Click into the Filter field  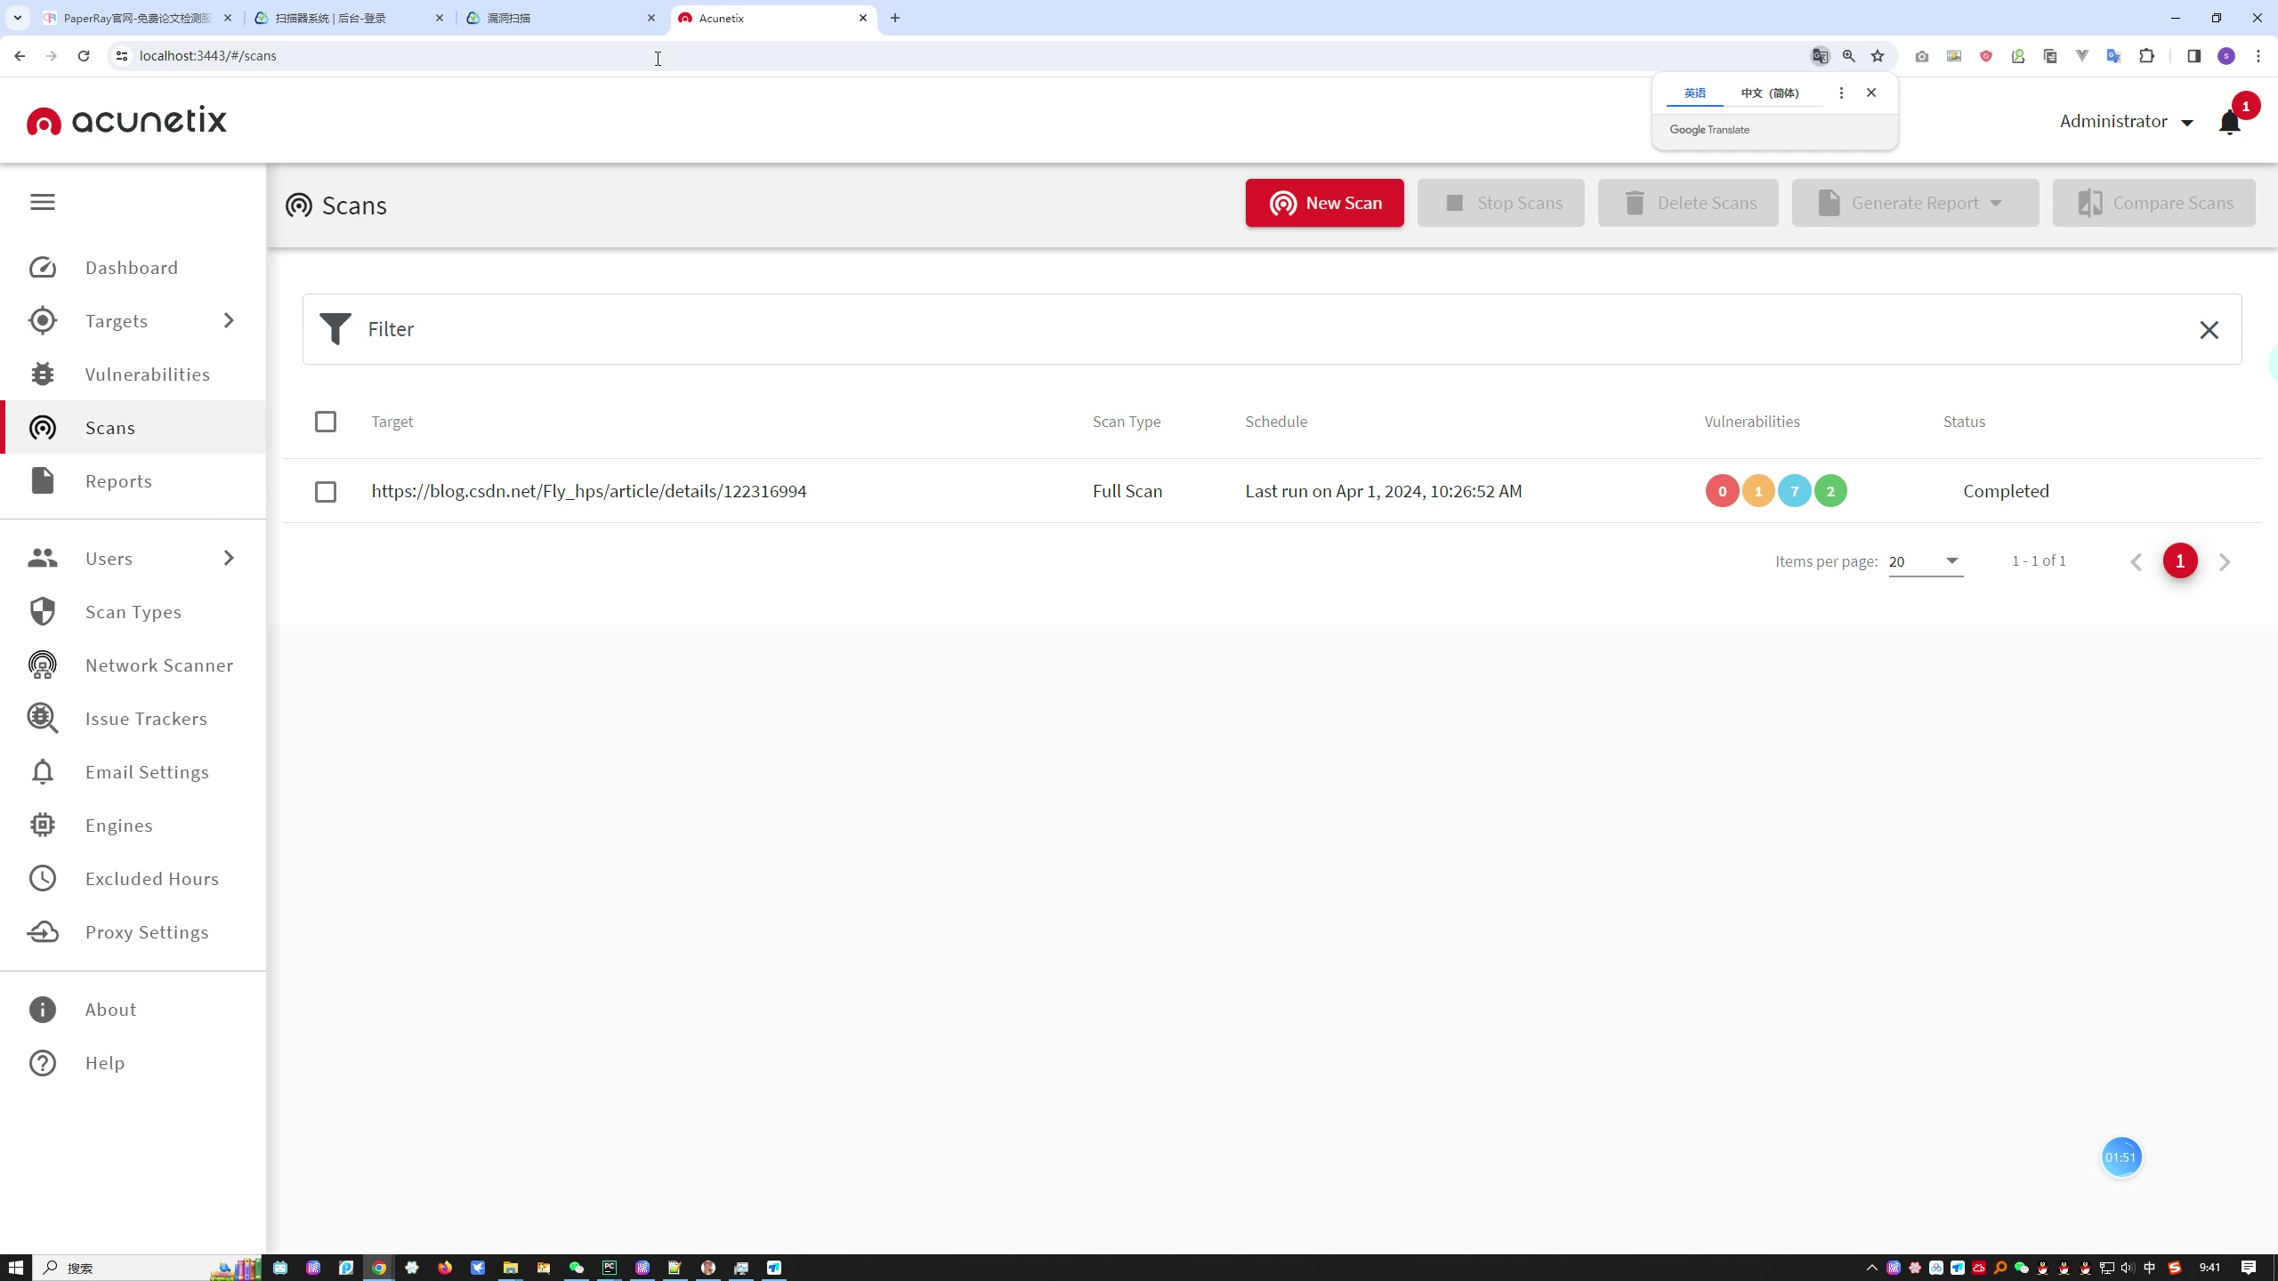click(1272, 329)
